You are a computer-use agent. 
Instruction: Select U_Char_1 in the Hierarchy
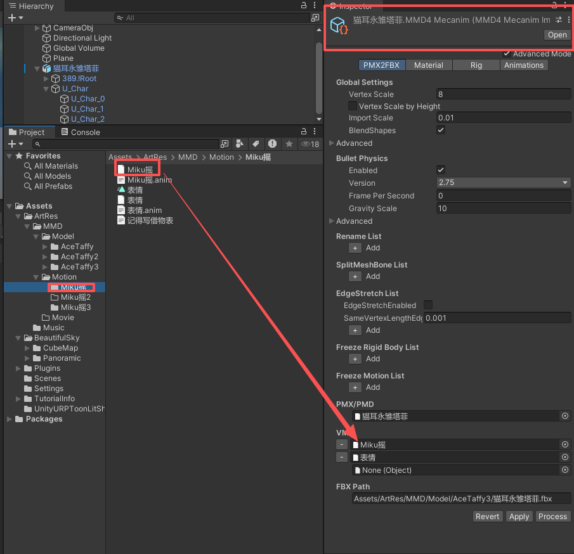87,108
